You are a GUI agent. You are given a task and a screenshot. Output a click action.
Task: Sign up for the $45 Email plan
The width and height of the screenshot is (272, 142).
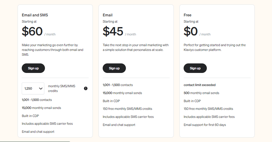tap(114, 68)
